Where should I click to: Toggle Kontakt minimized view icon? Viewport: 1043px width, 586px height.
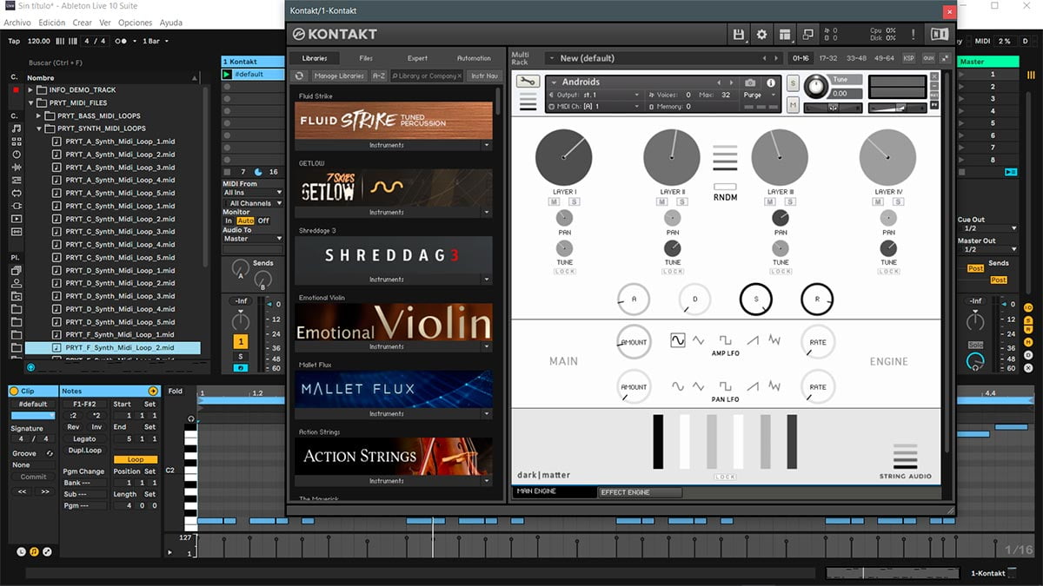807,34
